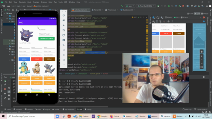Open the Pixel 3a API 24 2 device dropdown
212x119 pixels.
[x=146, y=6]
